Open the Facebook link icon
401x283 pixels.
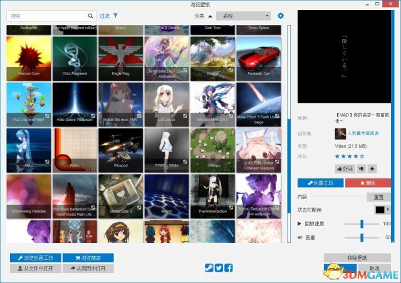point(229,268)
